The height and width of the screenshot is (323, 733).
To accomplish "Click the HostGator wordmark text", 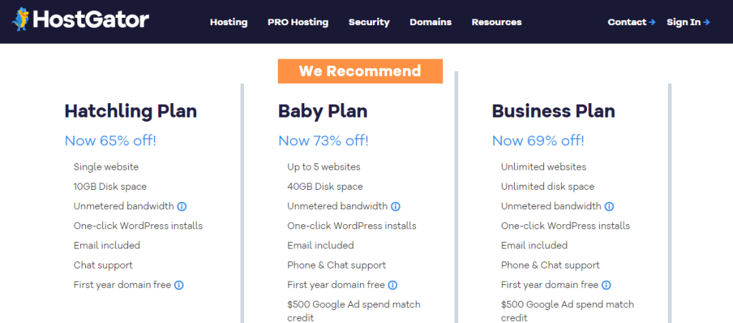I will click(91, 19).
